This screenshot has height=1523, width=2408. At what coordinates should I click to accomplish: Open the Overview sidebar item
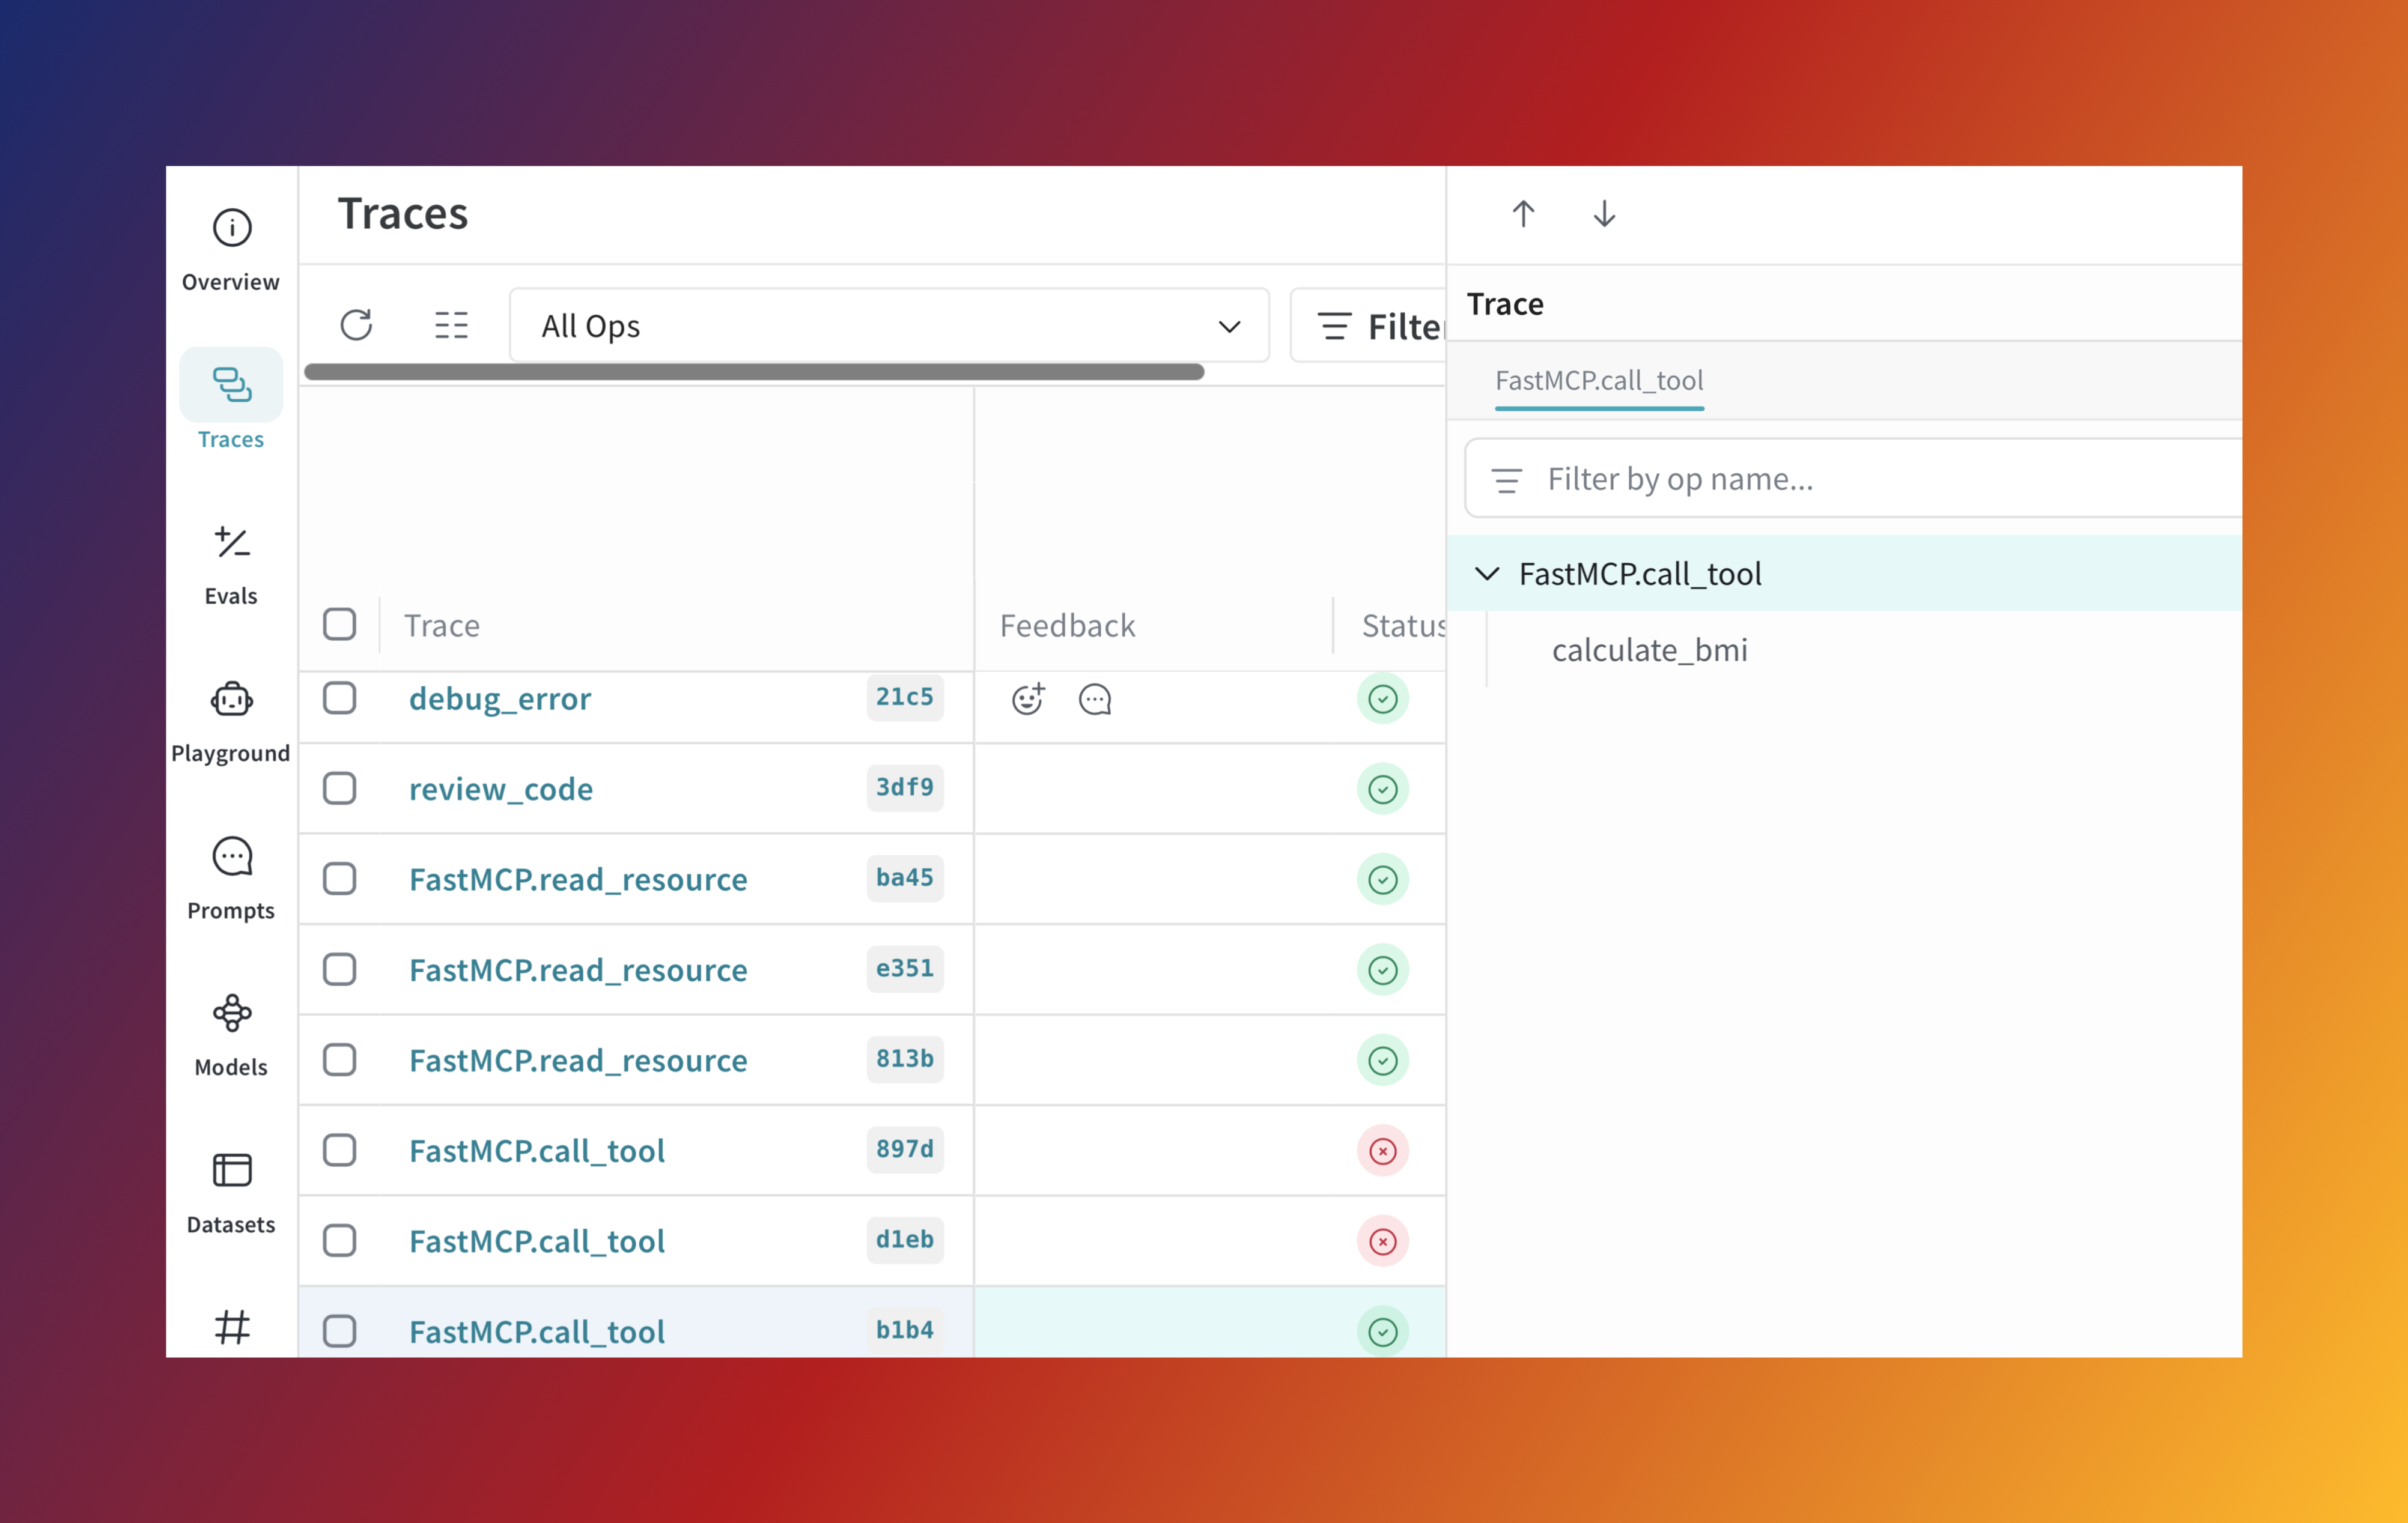[x=231, y=250]
